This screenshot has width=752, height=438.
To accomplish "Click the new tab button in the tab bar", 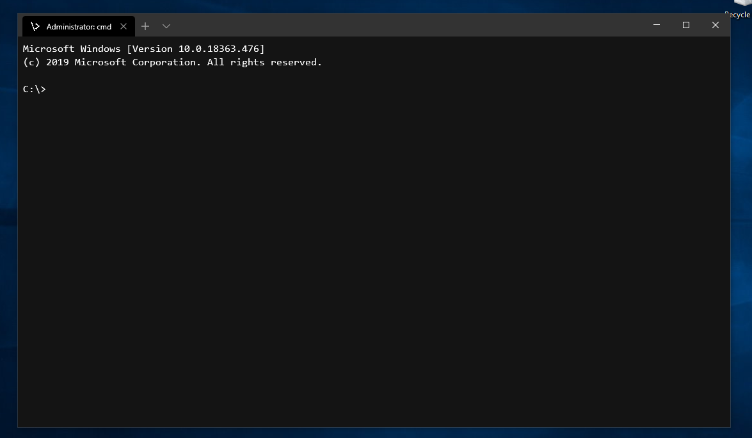I will [145, 26].
